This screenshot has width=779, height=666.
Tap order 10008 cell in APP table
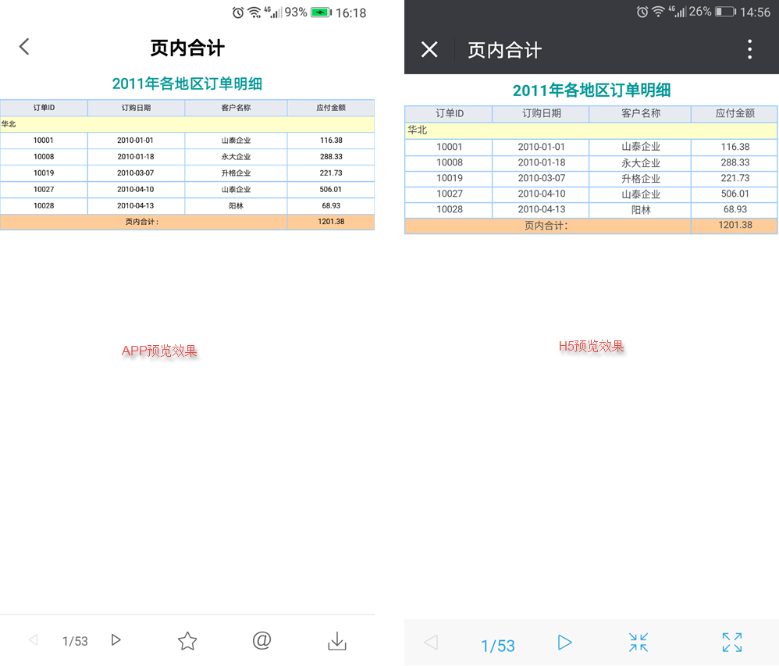(x=44, y=157)
